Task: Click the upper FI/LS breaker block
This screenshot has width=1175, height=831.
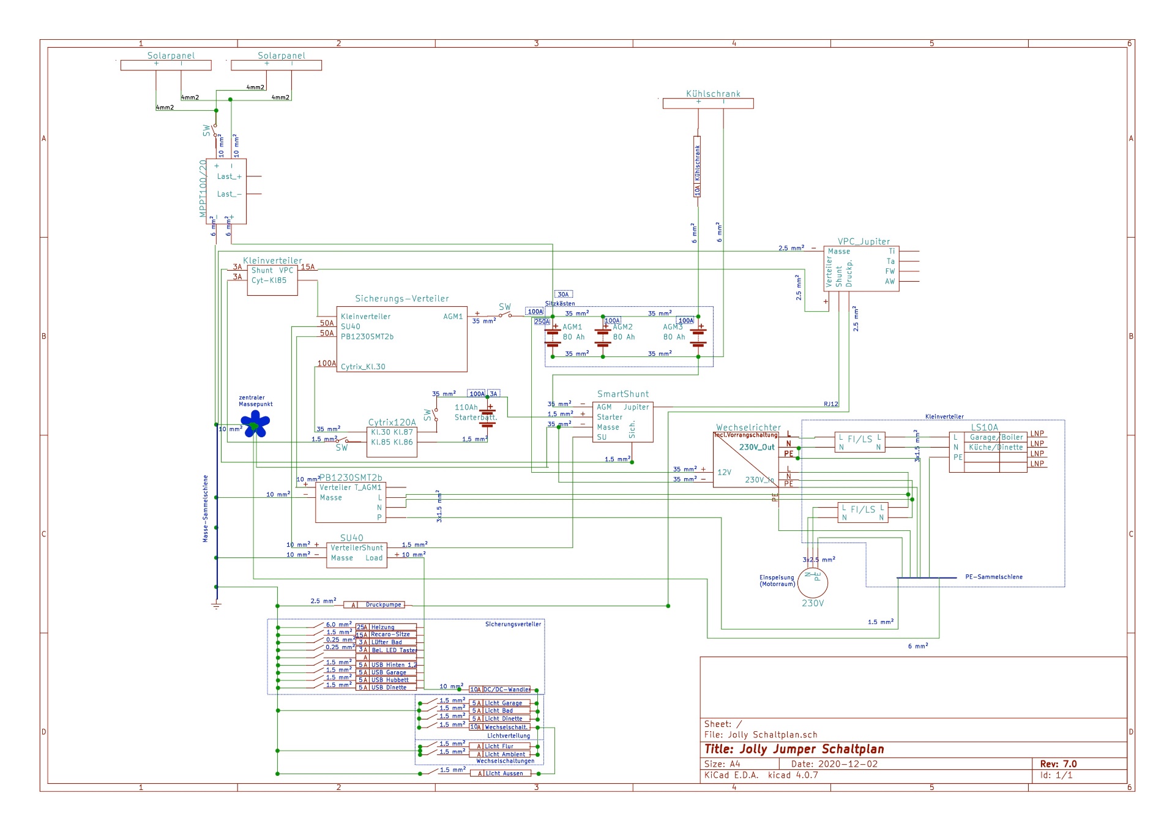Action: [860, 442]
